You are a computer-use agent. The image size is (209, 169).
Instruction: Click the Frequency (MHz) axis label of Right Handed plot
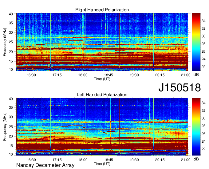coord(5,42)
